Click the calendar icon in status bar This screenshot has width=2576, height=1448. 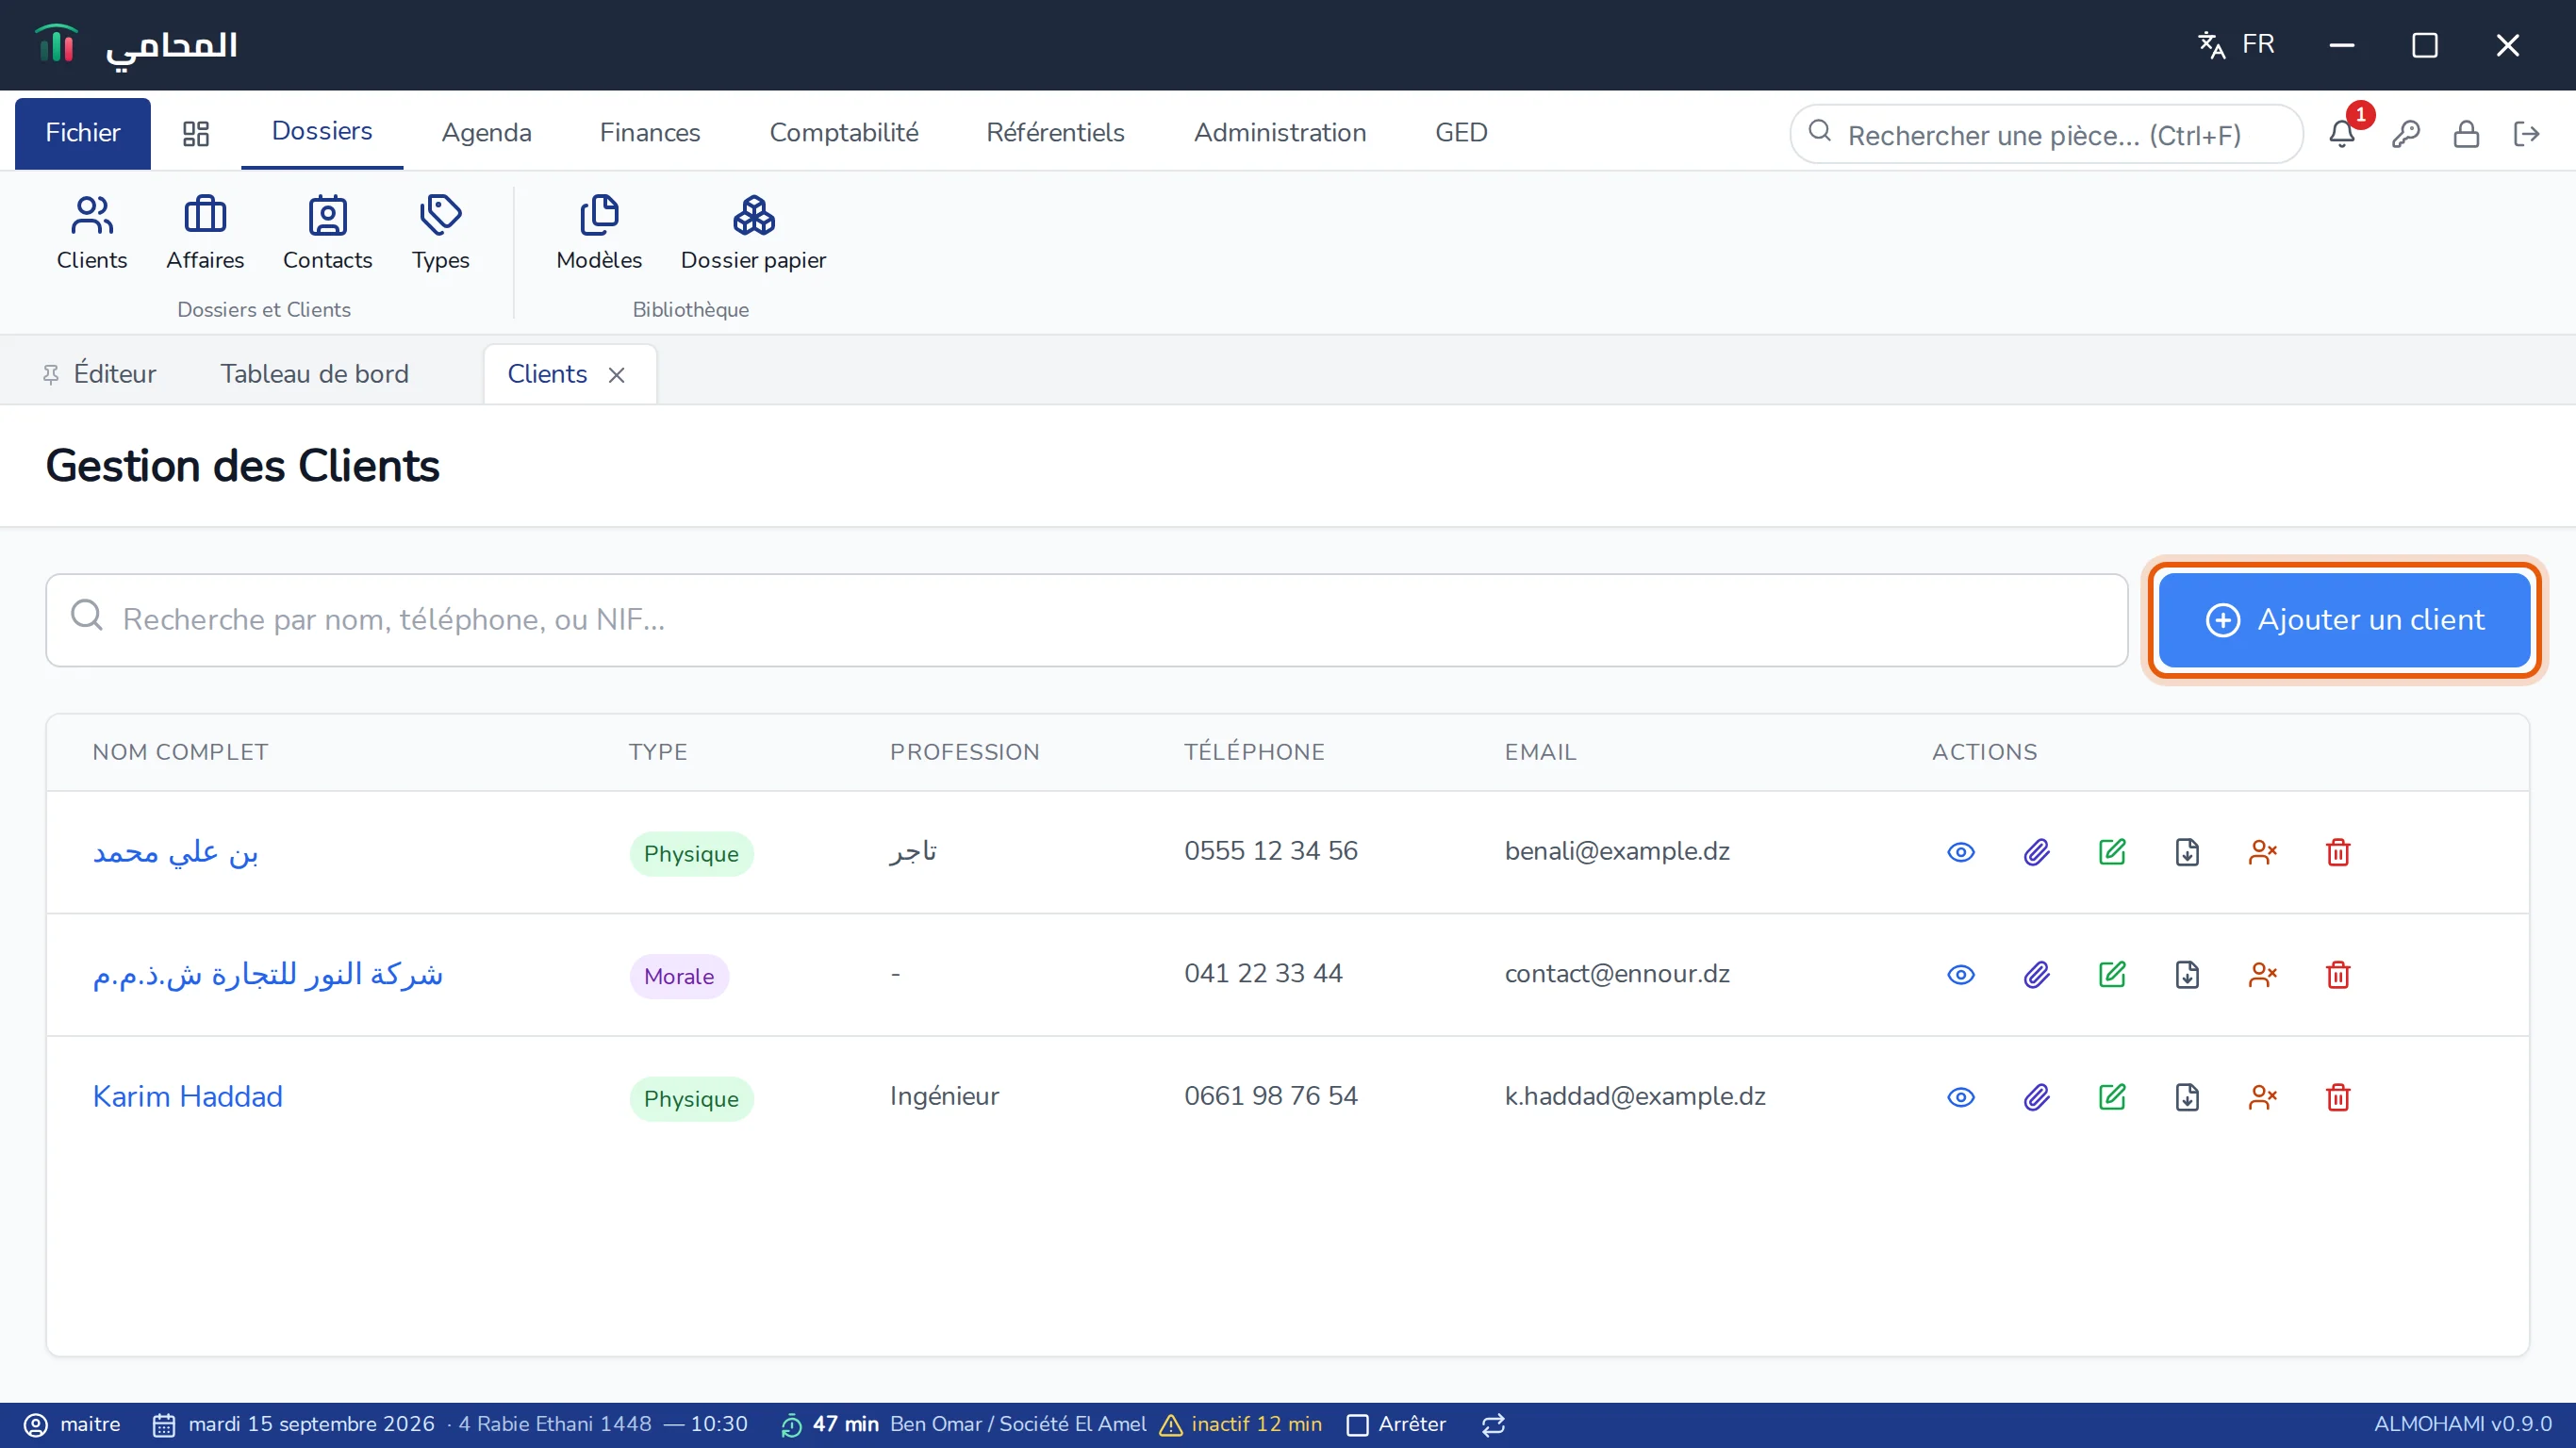click(164, 1425)
